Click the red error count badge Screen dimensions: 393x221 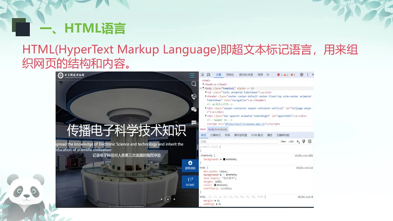pos(280,75)
